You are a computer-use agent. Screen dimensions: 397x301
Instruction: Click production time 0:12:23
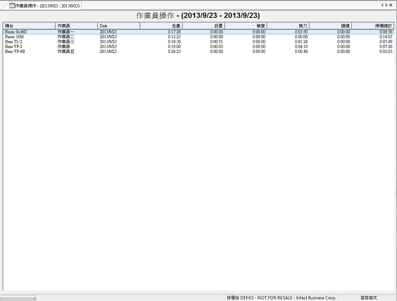174,37
